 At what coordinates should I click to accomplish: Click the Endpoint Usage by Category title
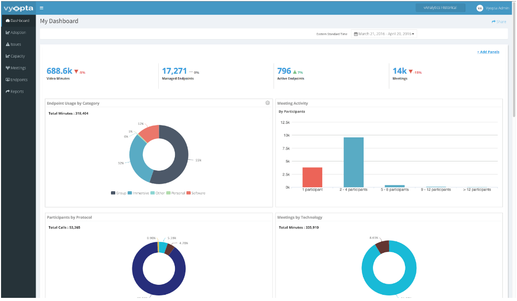pyautogui.click(x=73, y=103)
